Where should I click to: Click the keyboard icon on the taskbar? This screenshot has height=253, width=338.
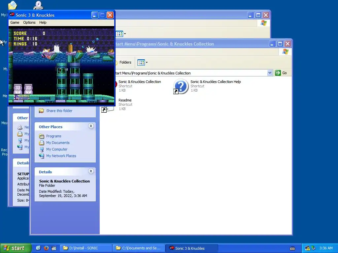coord(292,248)
